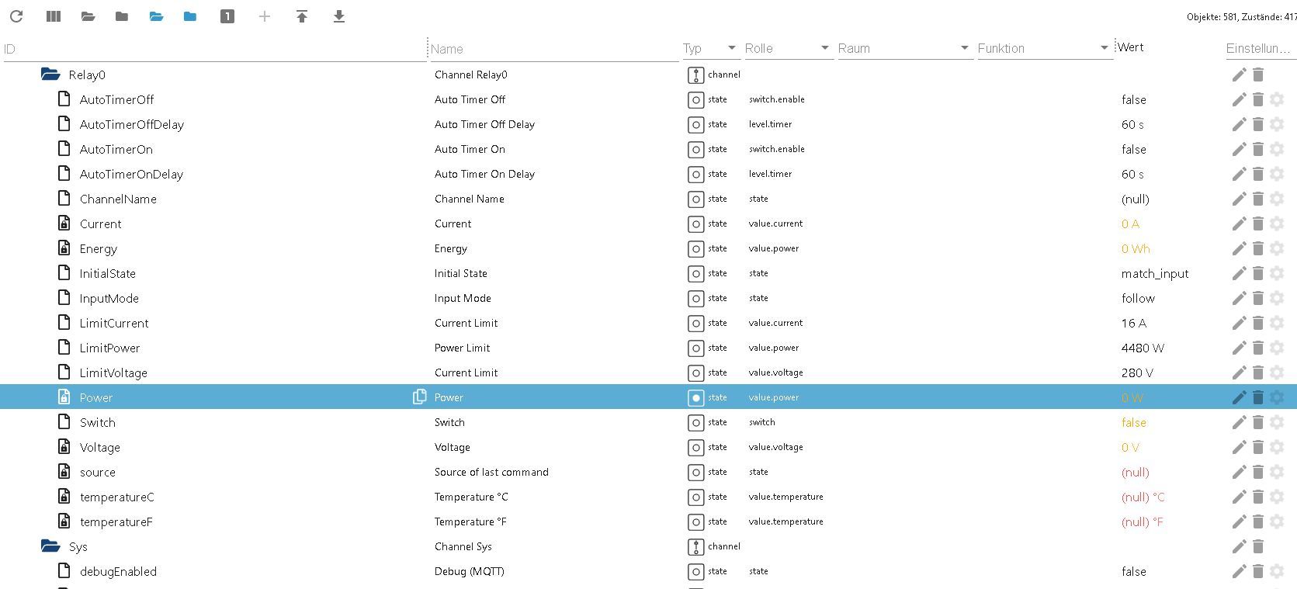This screenshot has height=589, width=1297.
Task: Click the blue closed-folder toolbar icon
Action: click(190, 16)
